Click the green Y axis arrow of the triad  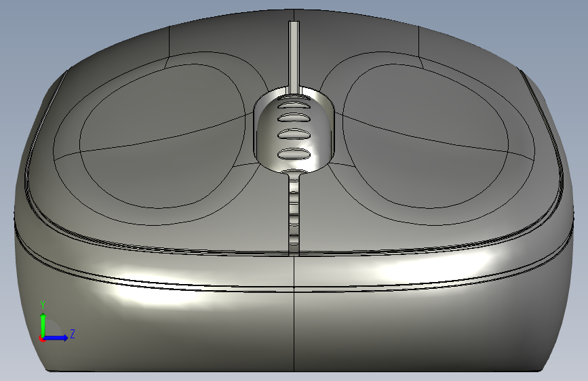click(x=43, y=324)
